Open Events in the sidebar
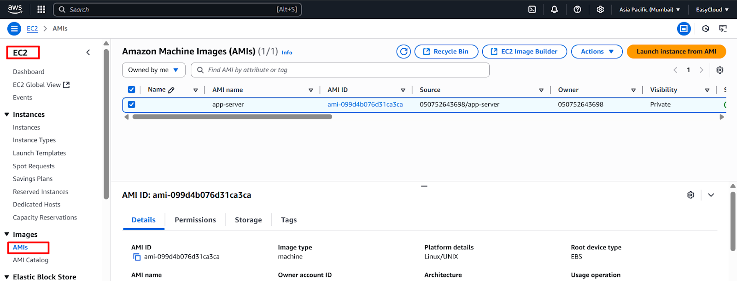This screenshot has height=281, width=737. click(23, 97)
